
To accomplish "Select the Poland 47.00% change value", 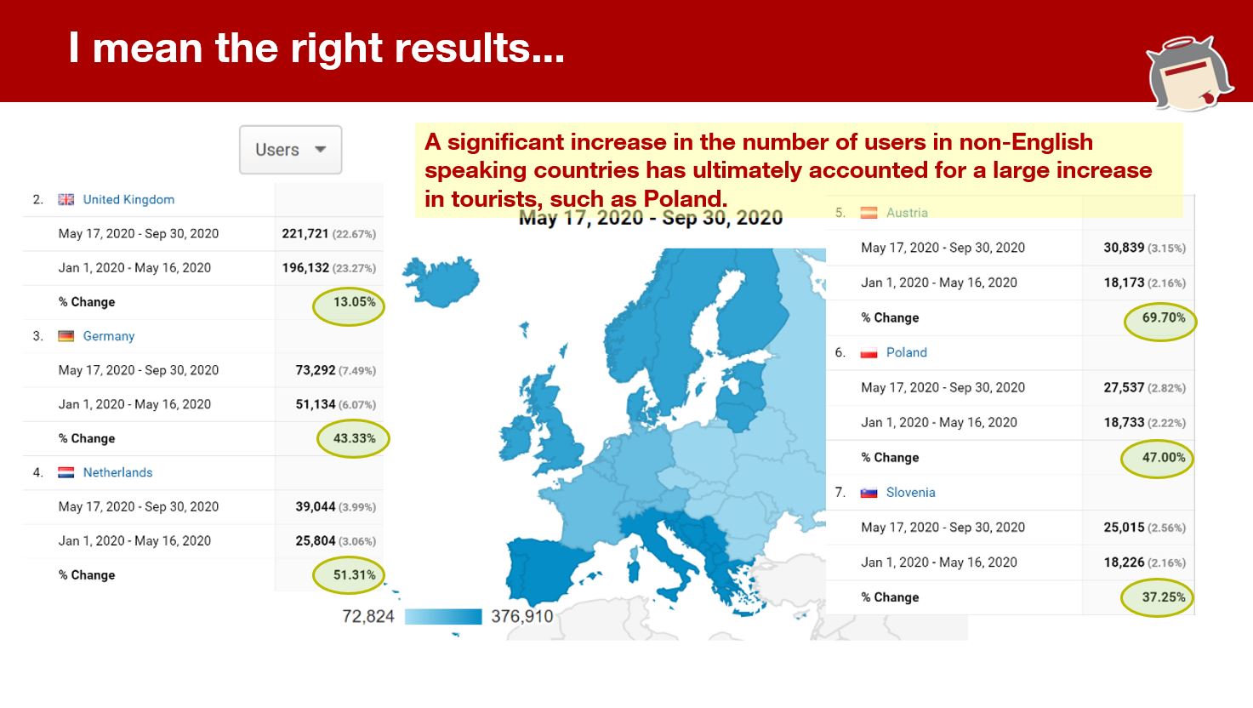I will coord(1163,457).
